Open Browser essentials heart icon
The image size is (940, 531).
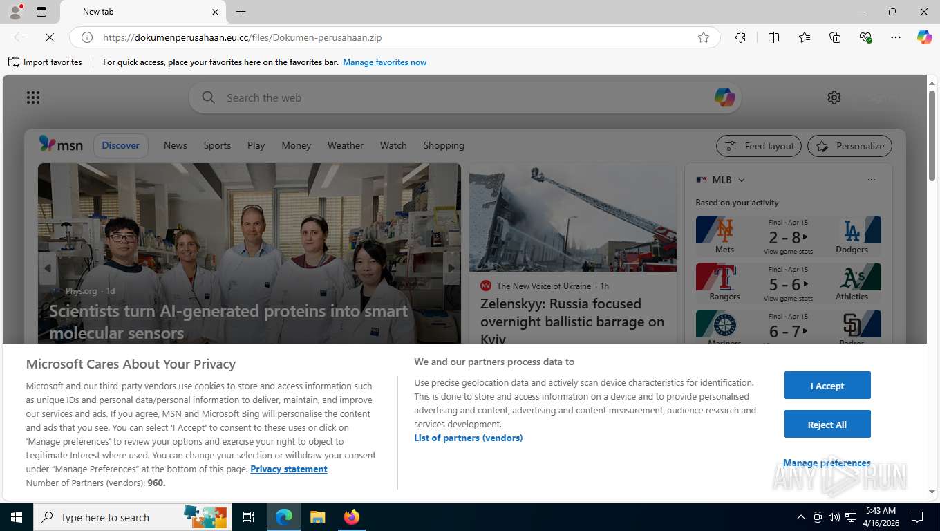[x=865, y=37]
